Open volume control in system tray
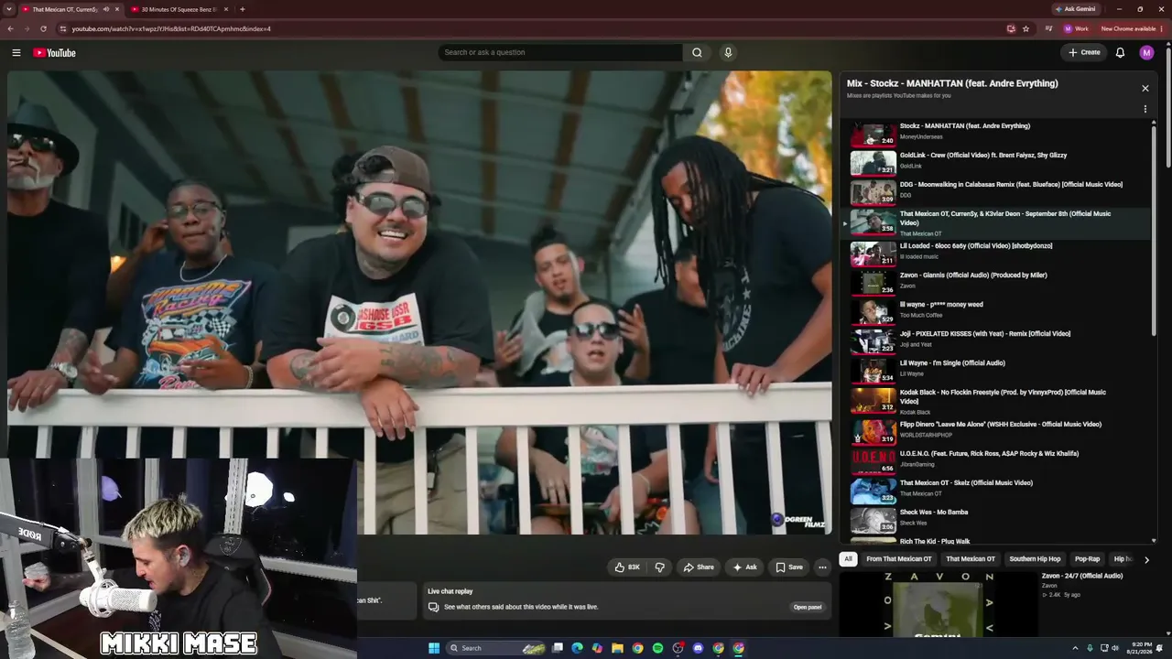 [1114, 648]
